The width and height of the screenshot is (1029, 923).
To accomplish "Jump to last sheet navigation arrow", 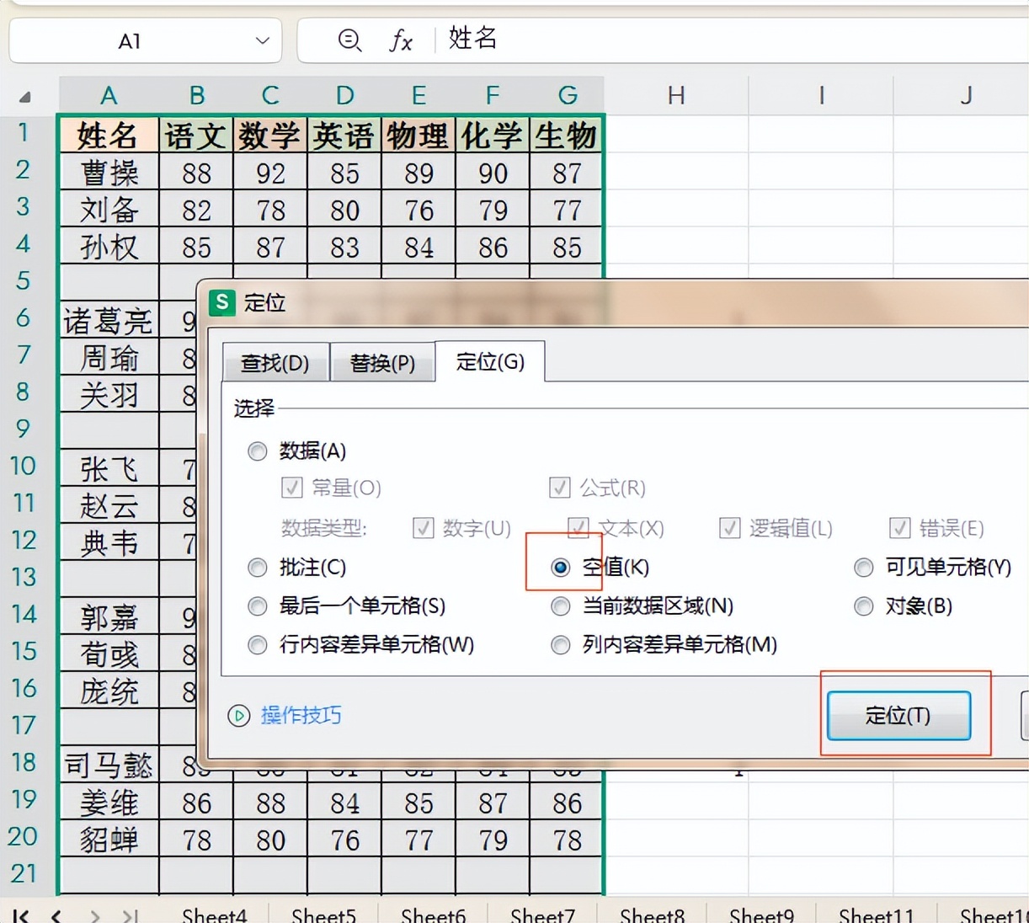I will pos(130,915).
